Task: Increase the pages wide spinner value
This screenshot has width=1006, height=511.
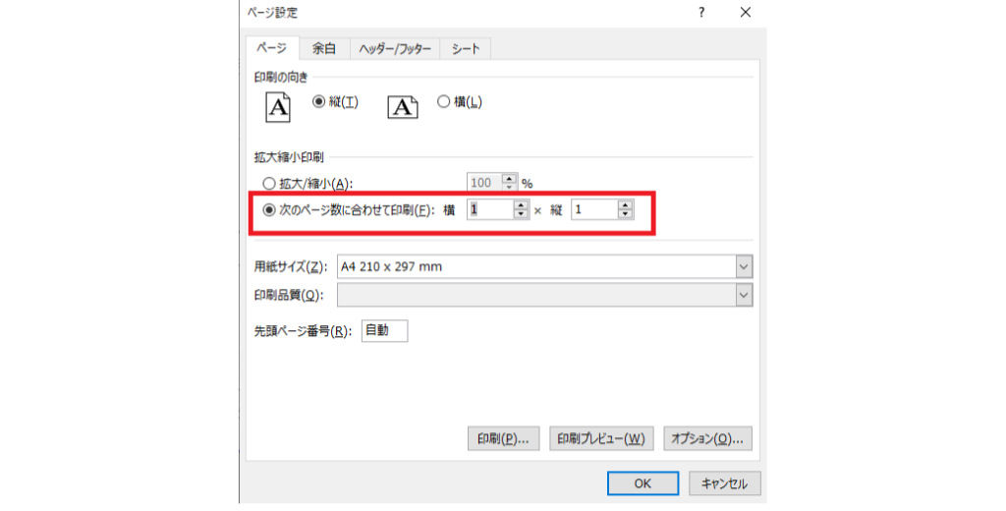Action: click(x=521, y=204)
